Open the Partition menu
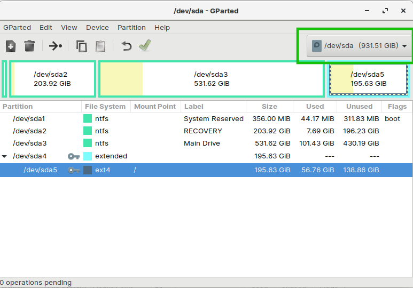 [131, 28]
